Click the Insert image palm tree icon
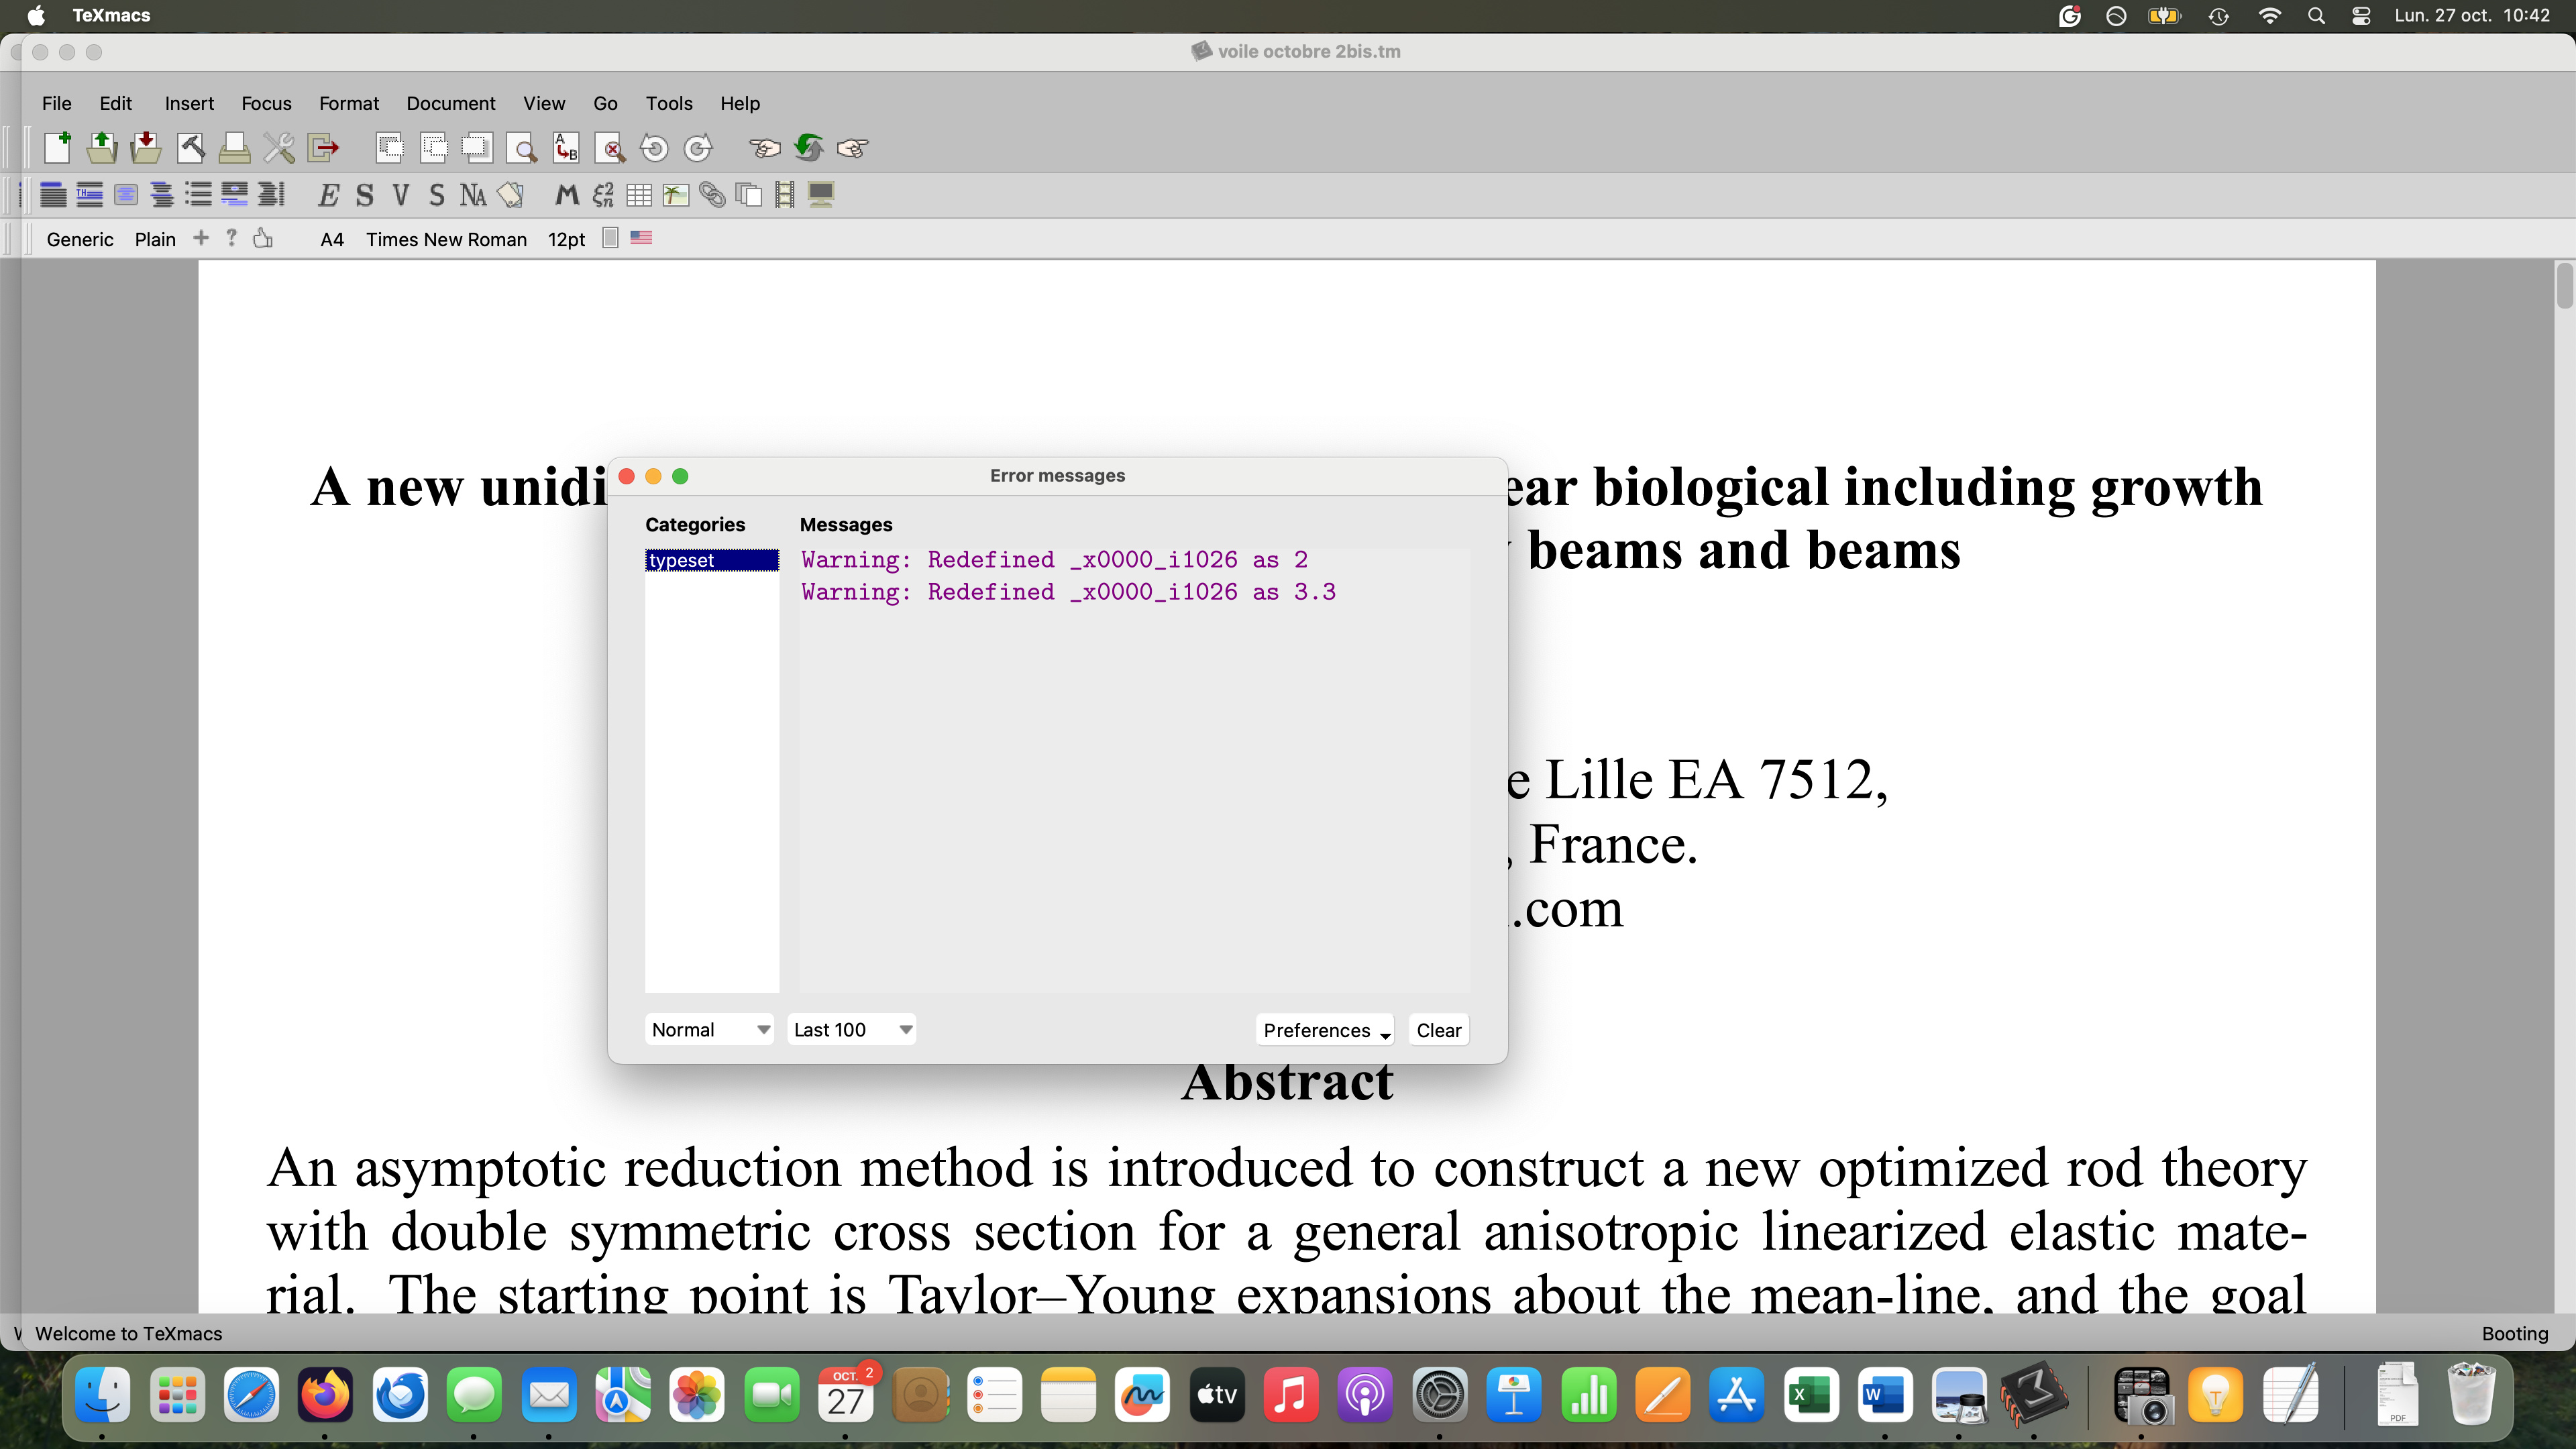The width and height of the screenshot is (2576, 1449). tap(676, 195)
